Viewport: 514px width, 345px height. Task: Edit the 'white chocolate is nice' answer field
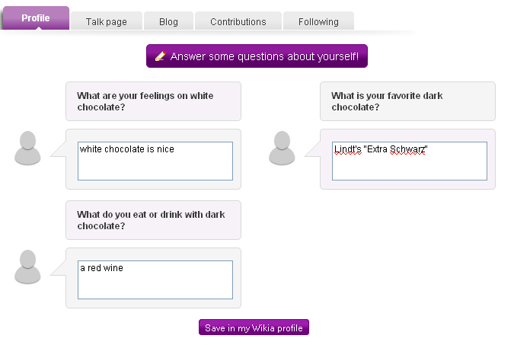point(155,161)
